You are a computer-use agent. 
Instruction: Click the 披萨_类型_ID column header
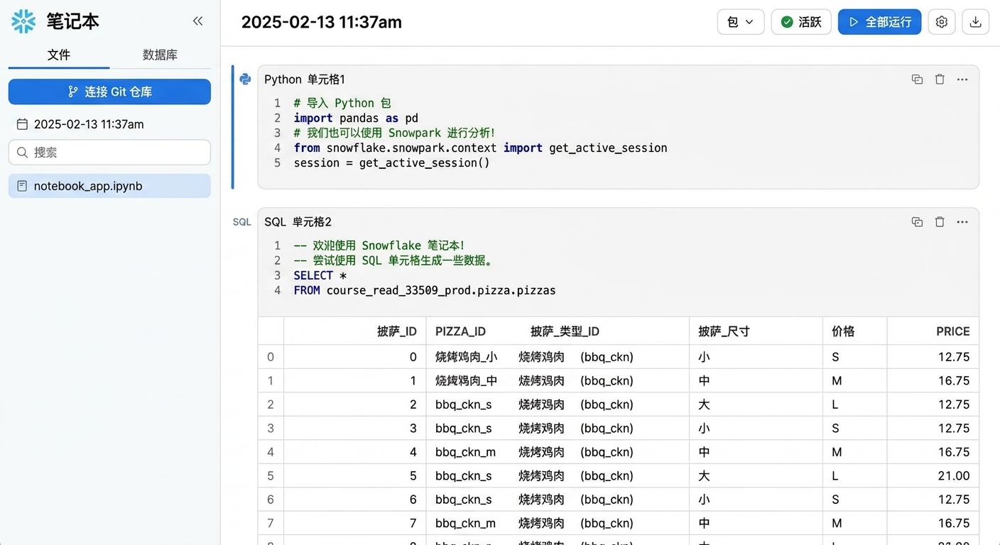point(565,331)
